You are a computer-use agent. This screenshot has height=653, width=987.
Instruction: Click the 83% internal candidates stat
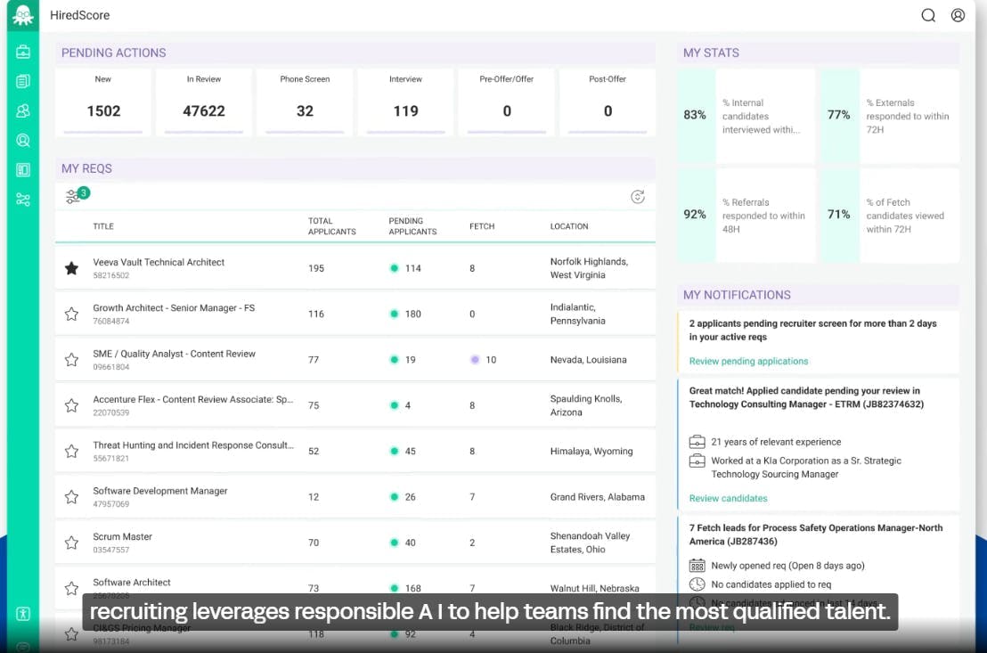coord(746,116)
